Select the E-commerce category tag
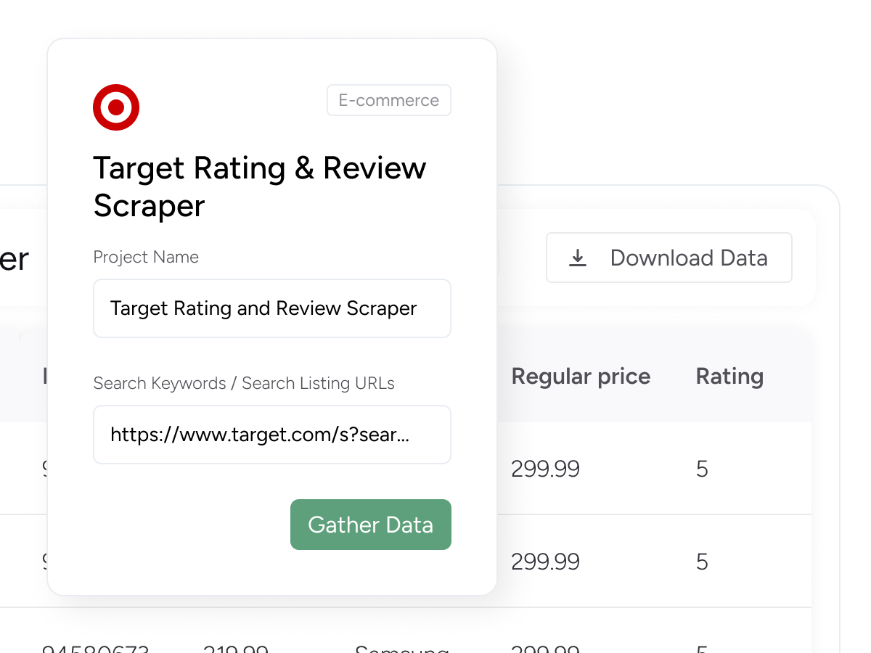The image size is (871, 653). (x=388, y=100)
